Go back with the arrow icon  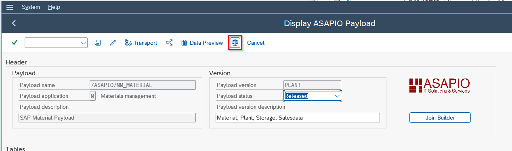(14, 23)
